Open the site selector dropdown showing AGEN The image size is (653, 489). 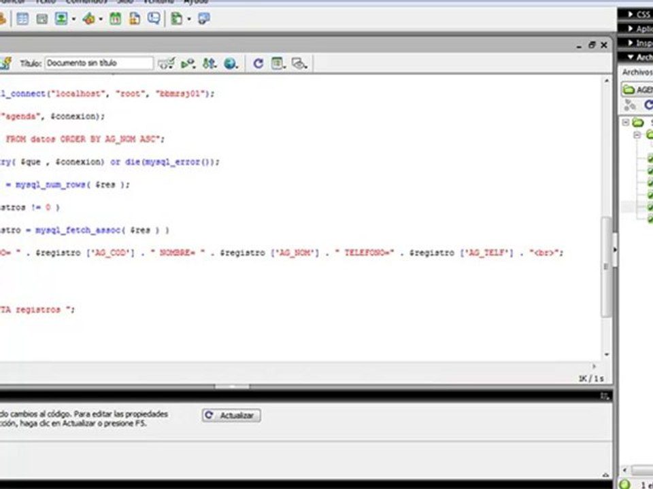coord(637,90)
